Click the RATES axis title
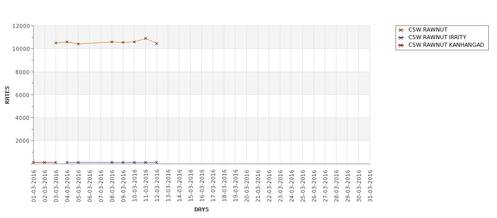Image resolution: width=497 pixels, height=218 pixels. (7, 95)
